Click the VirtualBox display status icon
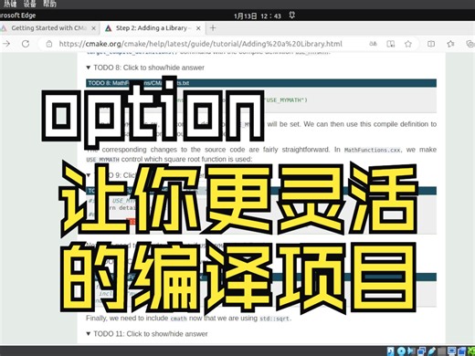Screen dimensions: 475x356 click(x=452, y=351)
